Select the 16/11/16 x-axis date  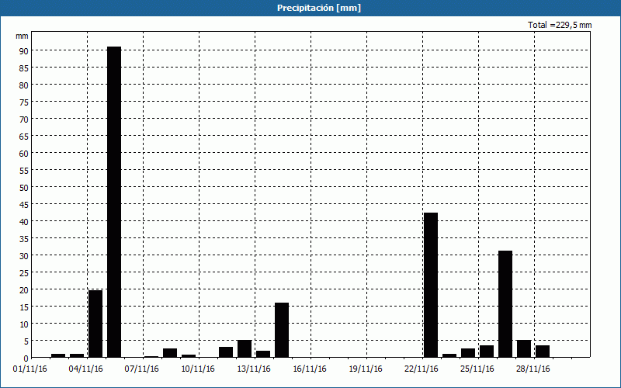tap(310, 369)
